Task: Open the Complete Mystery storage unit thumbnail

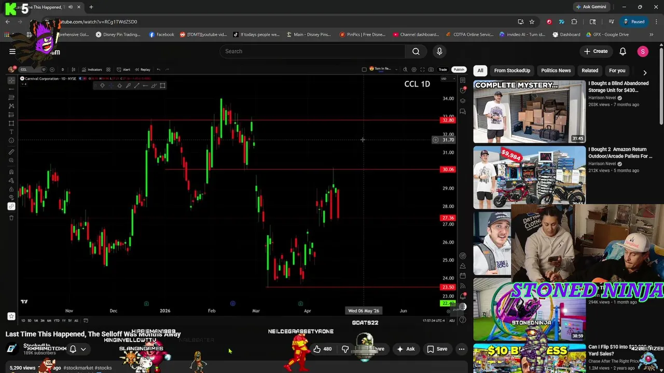Action: 529,111
